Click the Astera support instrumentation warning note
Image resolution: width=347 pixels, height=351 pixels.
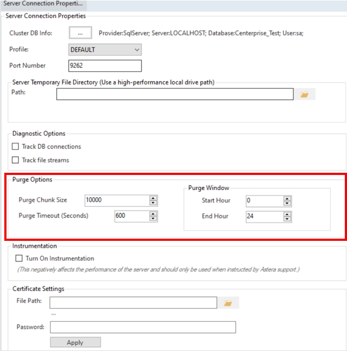tap(158, 269)
